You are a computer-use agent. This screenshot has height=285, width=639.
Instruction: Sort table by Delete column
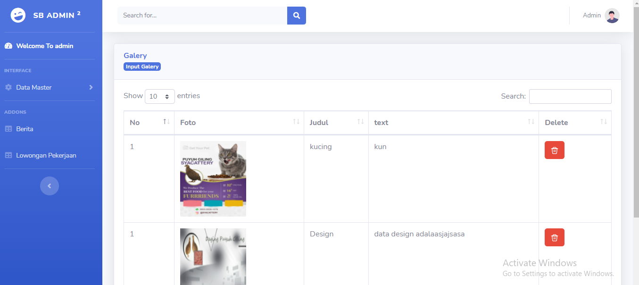pos(575,123)
